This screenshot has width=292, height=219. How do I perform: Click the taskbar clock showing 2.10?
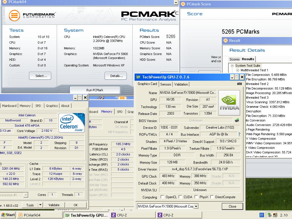click(x=284, y=215)
